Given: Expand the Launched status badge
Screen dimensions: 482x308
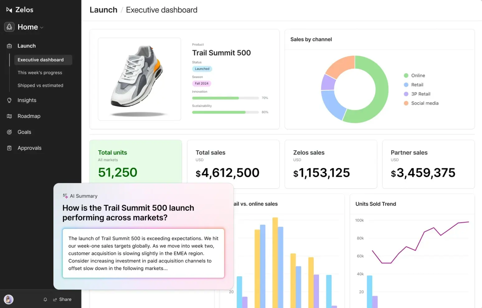Looking at the screenshot, I should [x=202, y=69].
